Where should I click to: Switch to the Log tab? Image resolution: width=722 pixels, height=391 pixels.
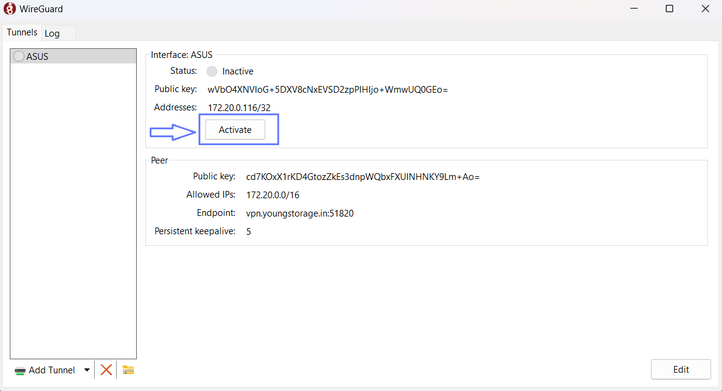pos(53,34)
